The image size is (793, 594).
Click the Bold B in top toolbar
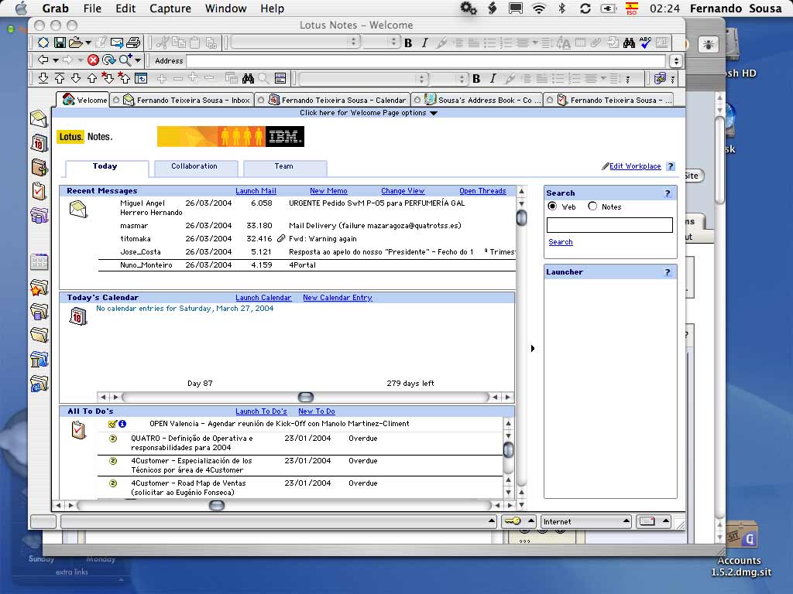408,43
